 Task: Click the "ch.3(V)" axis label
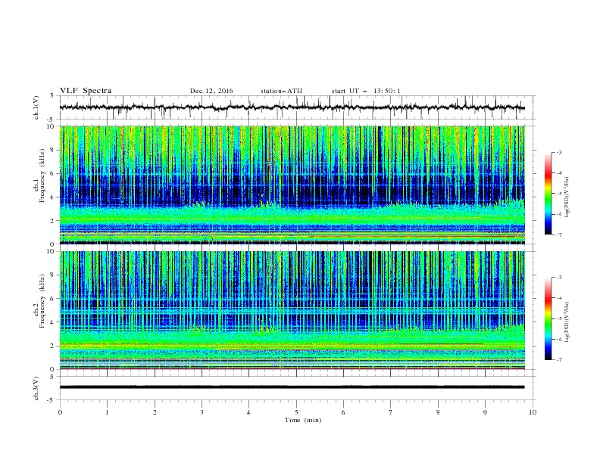36,388
